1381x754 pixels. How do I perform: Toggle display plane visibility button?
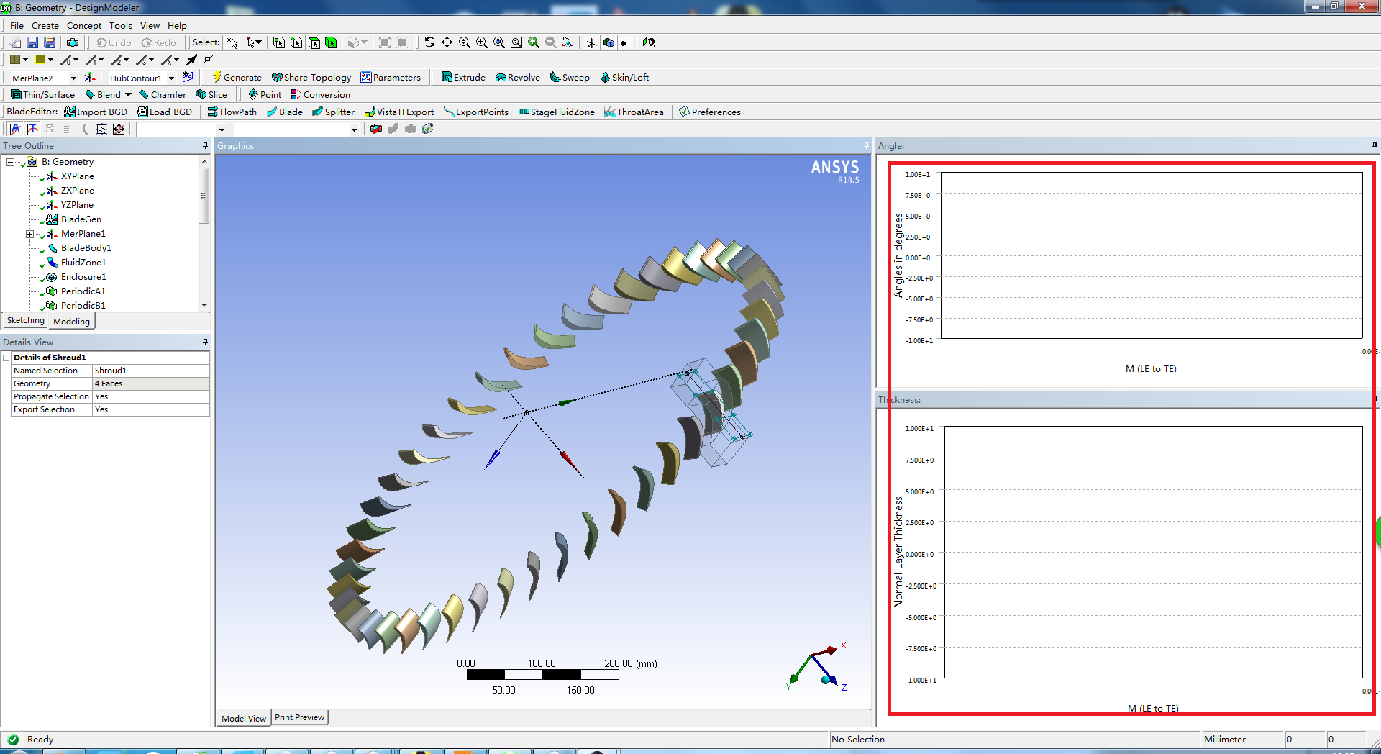point(591,43)
